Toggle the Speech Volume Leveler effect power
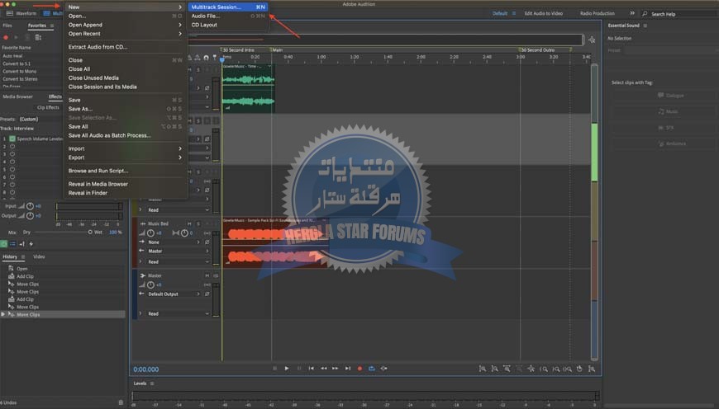This screenshot has width=719, height=409. pyautogui.click(x=12, y=139)
